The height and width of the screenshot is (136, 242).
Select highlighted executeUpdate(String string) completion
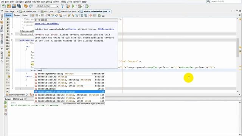(70, 92)
